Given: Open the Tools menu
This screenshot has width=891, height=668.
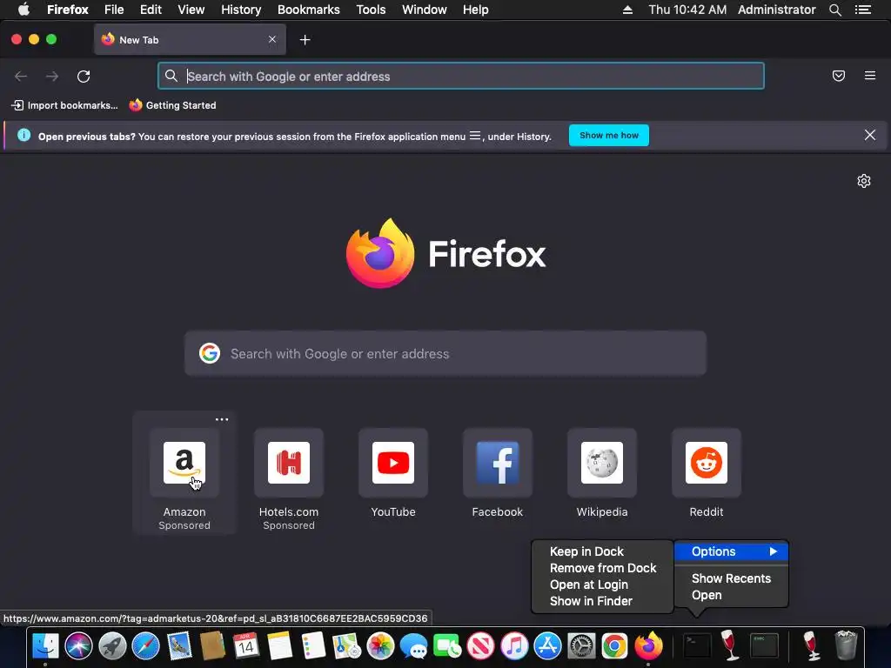Looking at the screenshot, I should [371, 10].
